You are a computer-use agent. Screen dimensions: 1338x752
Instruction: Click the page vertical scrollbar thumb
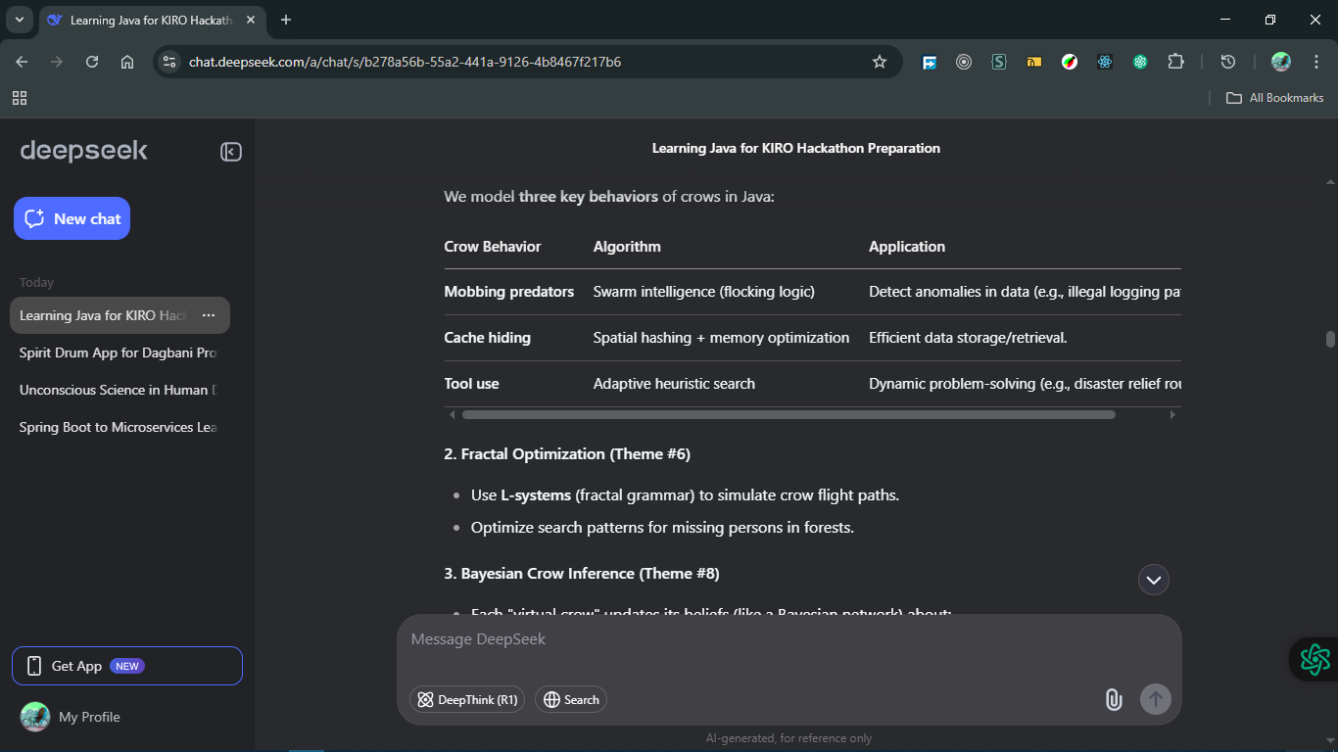(1330, 339)
